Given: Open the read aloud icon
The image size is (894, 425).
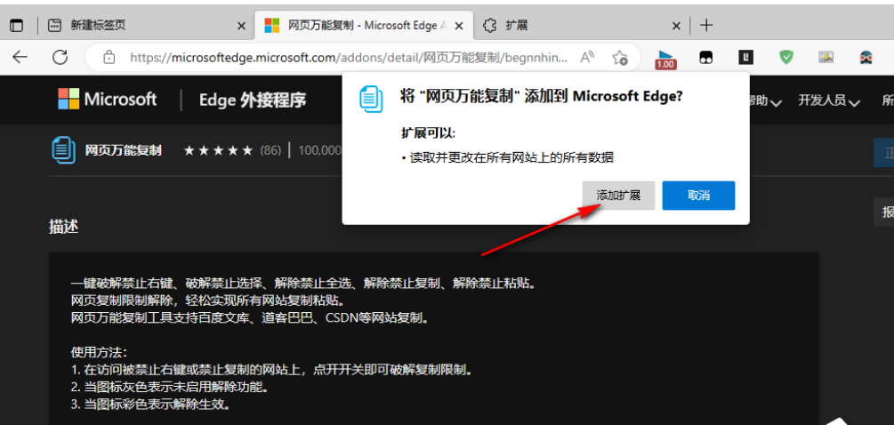Looking at the screenshot, I should [587, 56].
